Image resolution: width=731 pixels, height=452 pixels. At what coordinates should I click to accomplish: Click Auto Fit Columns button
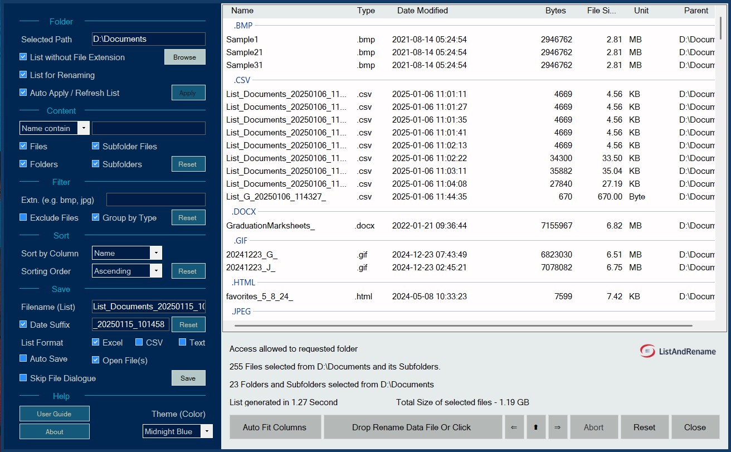[275, 427]
